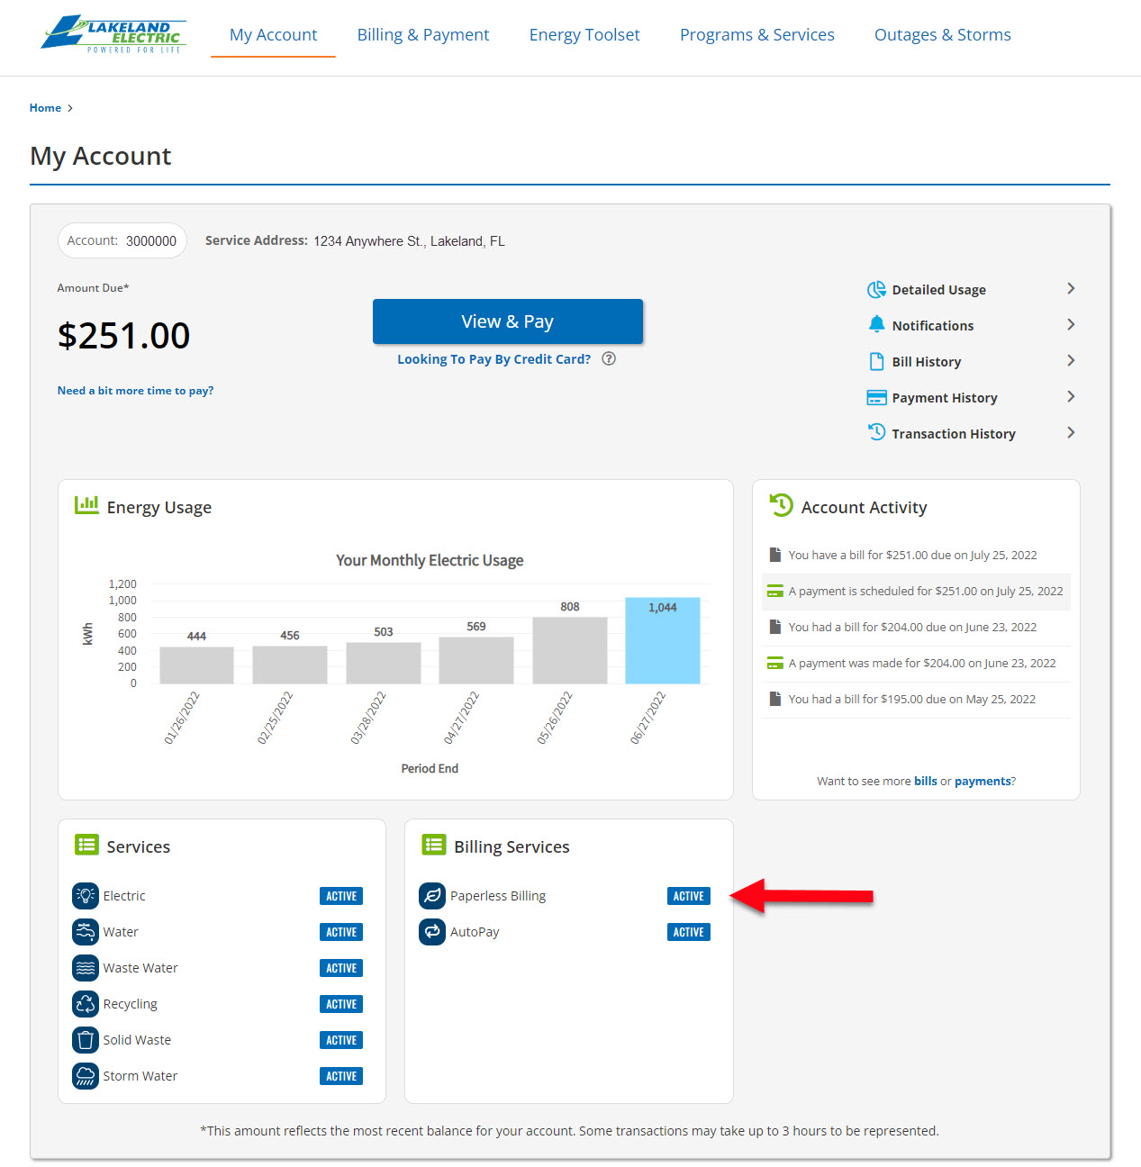Screen dimensions: 1141x1167
Task: Click the Notifications bell icon
Action: point(876,325)
